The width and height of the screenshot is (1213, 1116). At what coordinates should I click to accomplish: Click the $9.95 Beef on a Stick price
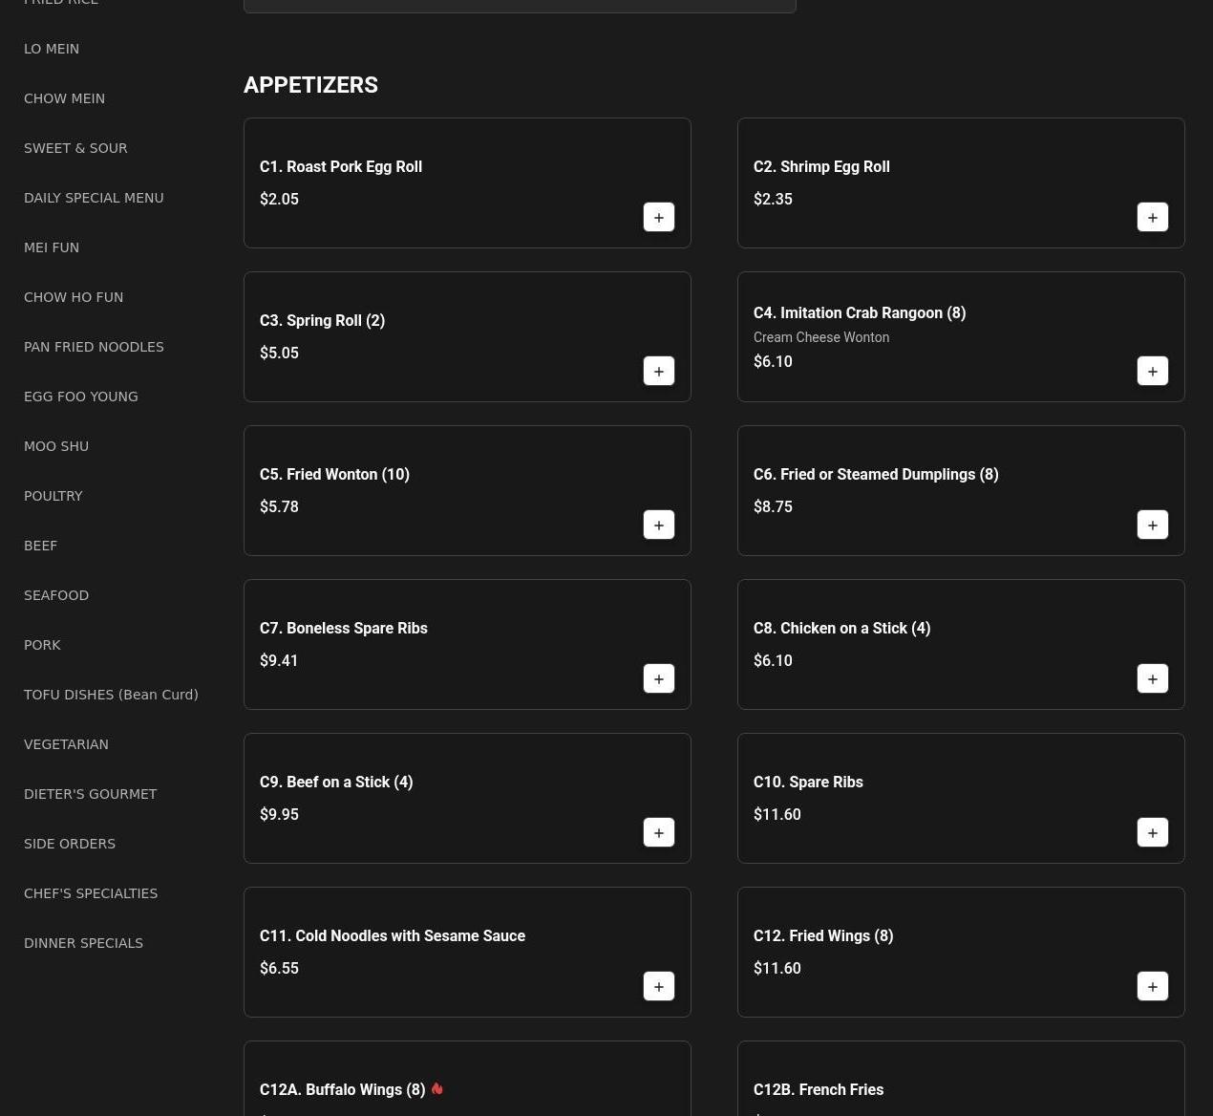coord(279,814)
